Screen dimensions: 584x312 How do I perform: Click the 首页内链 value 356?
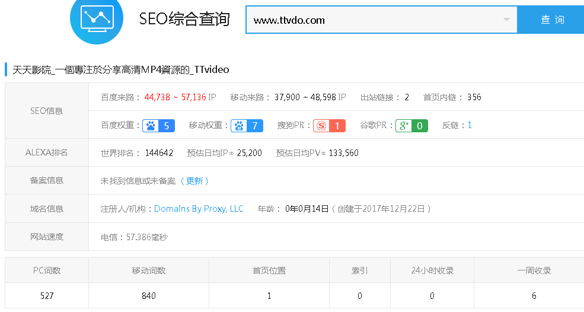pos(474,97)
